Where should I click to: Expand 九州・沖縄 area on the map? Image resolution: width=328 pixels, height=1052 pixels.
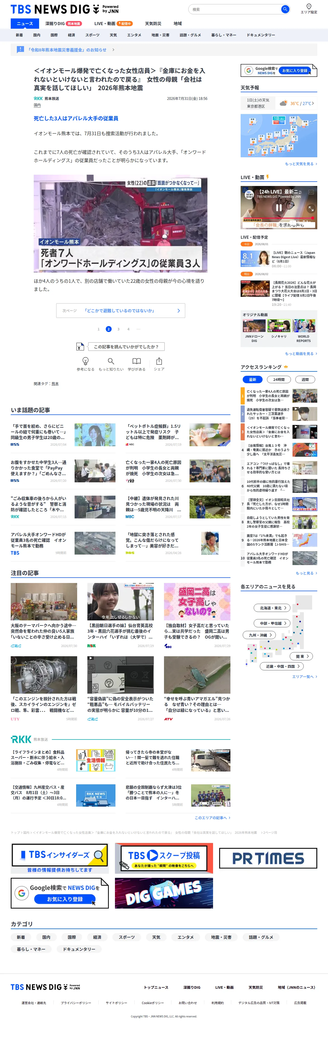260,635
